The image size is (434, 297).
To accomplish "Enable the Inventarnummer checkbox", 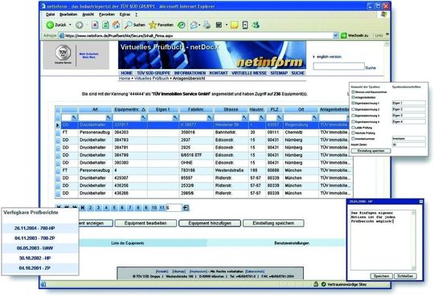I will coord(353,139).
